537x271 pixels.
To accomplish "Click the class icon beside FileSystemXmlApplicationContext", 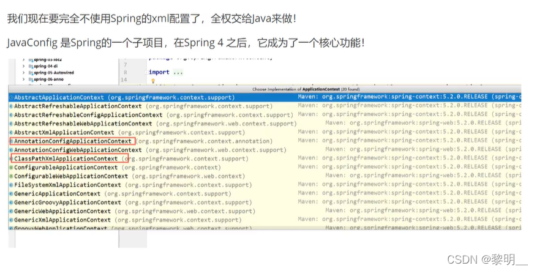I will (x=11, y=185).
